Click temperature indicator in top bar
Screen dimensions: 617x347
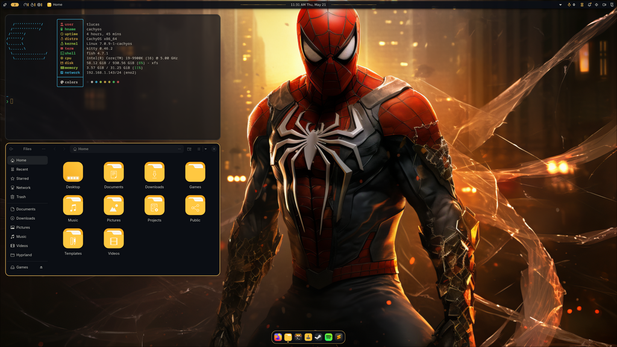pos(33,5)
